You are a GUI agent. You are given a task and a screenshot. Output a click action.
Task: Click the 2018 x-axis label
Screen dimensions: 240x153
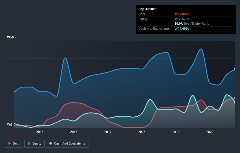click(x=142, y=132)
